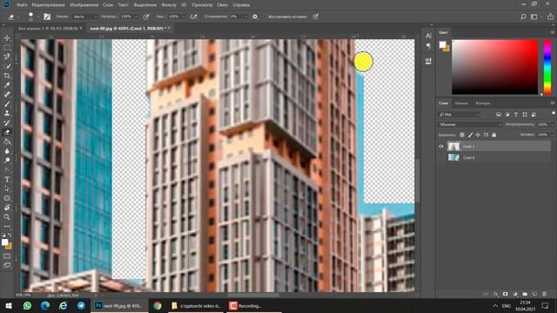Toggle the adjustment layer filter icon
The width and height of the screenshot is (557, 313).
coord(507,115)
